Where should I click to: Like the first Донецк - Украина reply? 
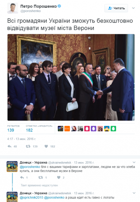59,177
